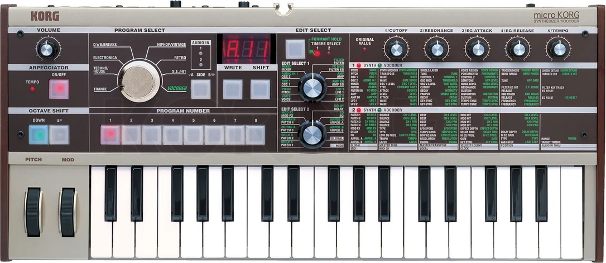This screenshot has width=606, height=263.
Task: Click the MOD wheel
Action: [68, 212]
